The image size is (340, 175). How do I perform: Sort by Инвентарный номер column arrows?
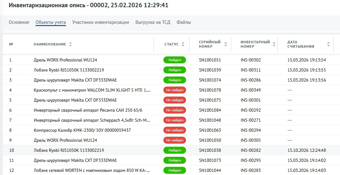pos(274,44)
